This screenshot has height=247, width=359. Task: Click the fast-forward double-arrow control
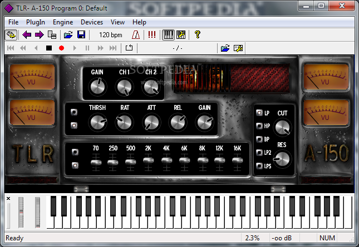tap(100, 48)
